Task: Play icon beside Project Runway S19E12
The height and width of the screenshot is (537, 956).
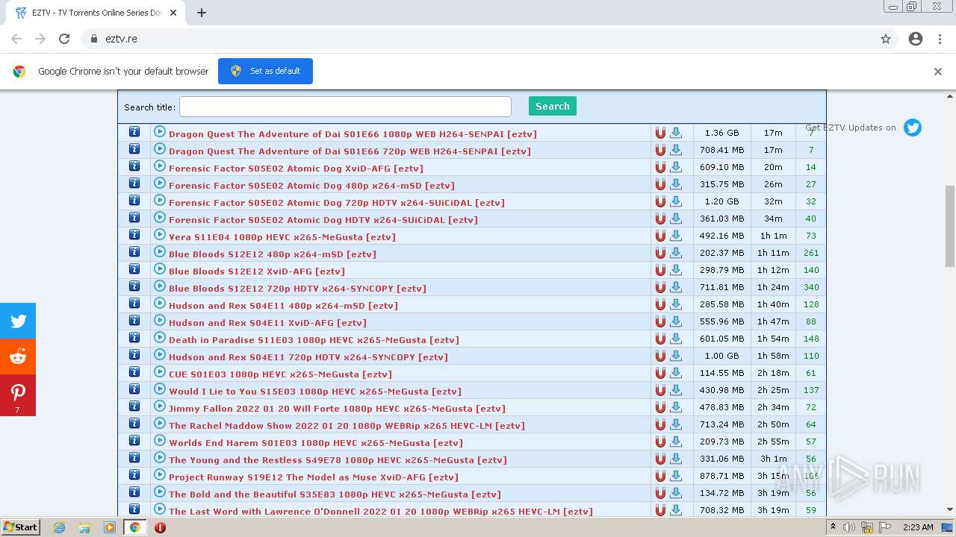Action: point(159,474)
